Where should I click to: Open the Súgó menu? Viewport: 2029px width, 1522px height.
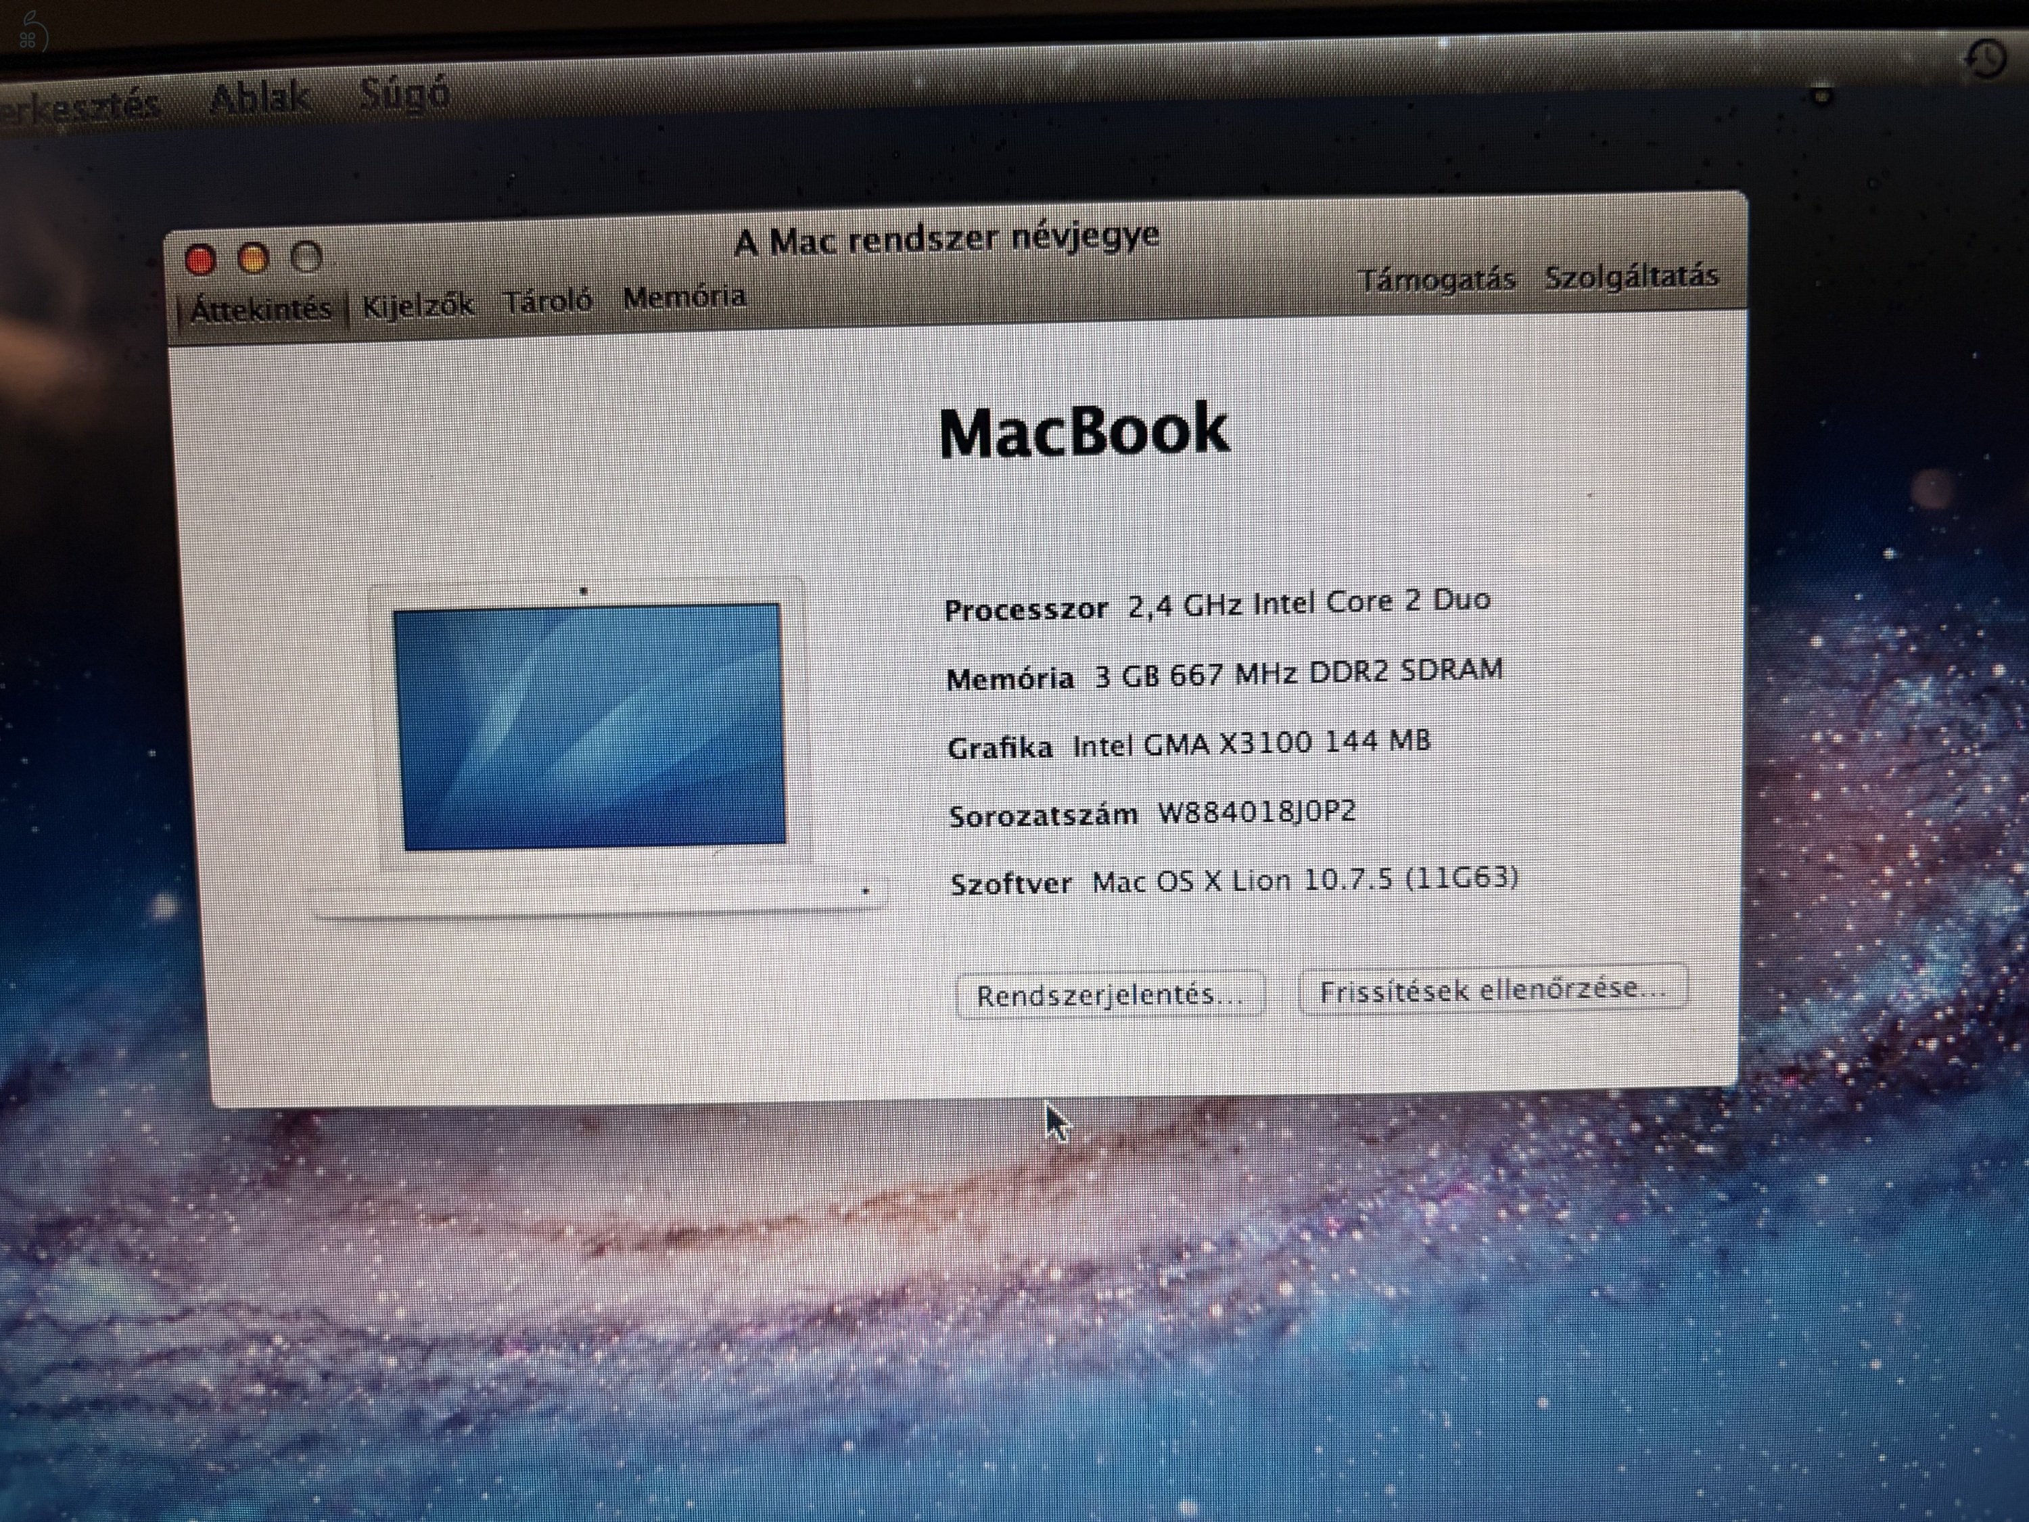[x=404, y=95]
